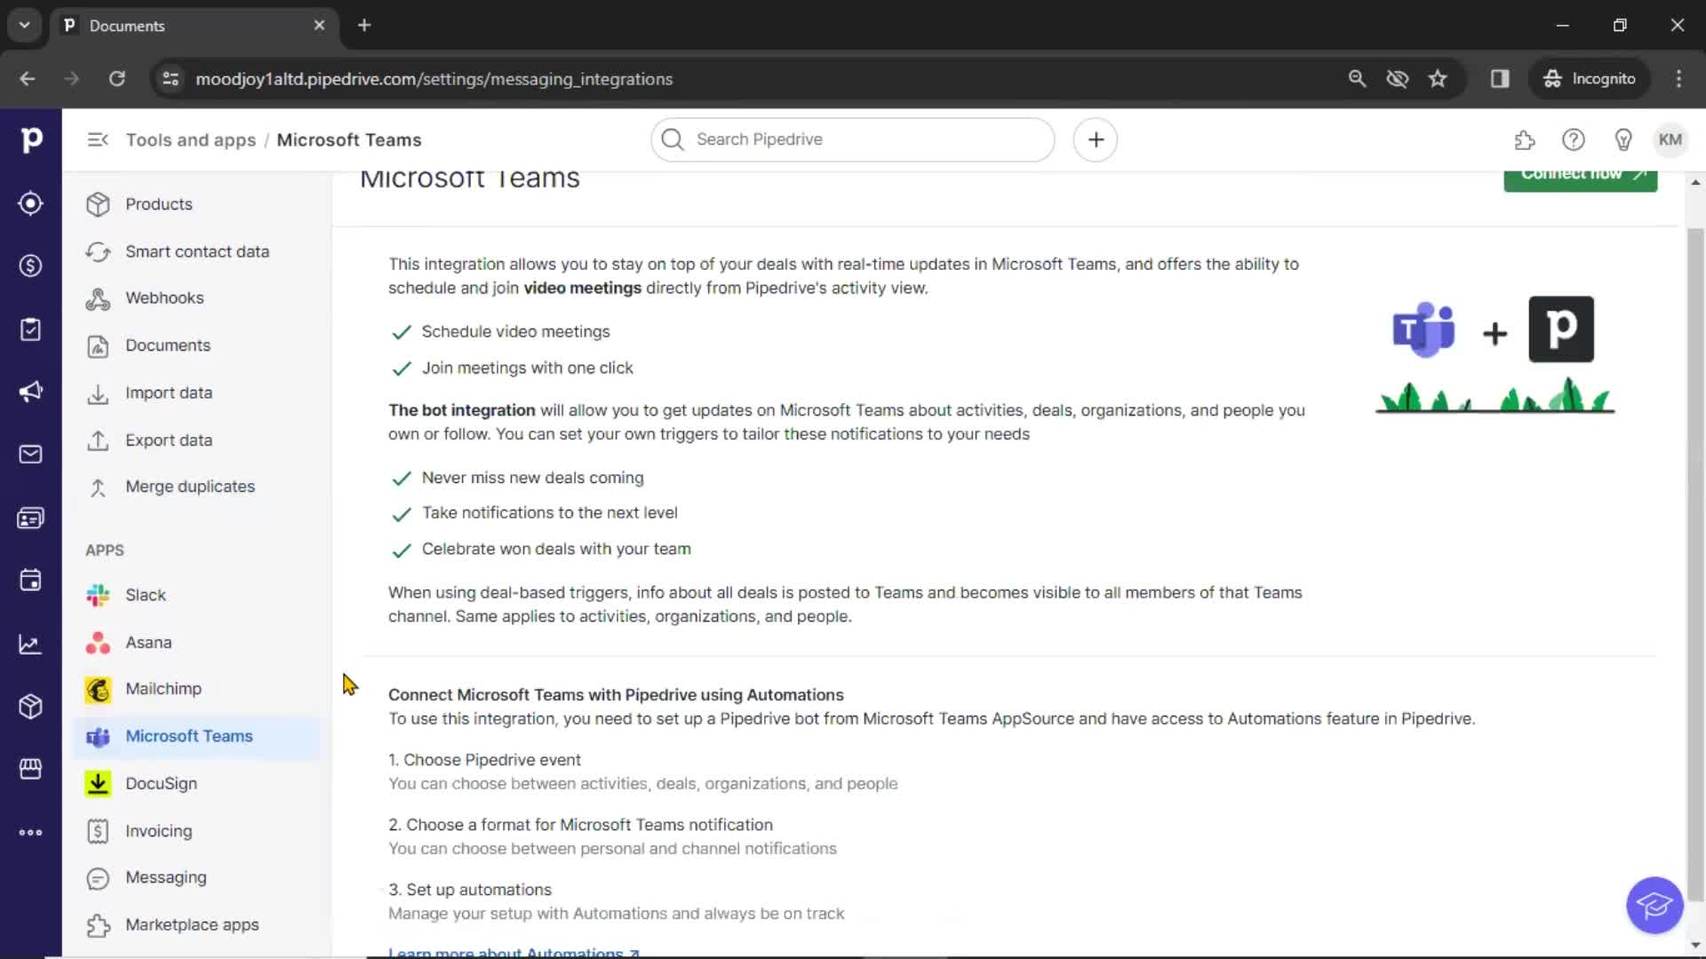The image size is (1706, 959).
Task: Click the Pipedrive logo in top left corner
Action: pos(32,139)
